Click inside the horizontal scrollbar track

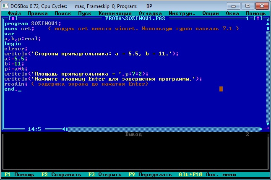pos(164,129)
